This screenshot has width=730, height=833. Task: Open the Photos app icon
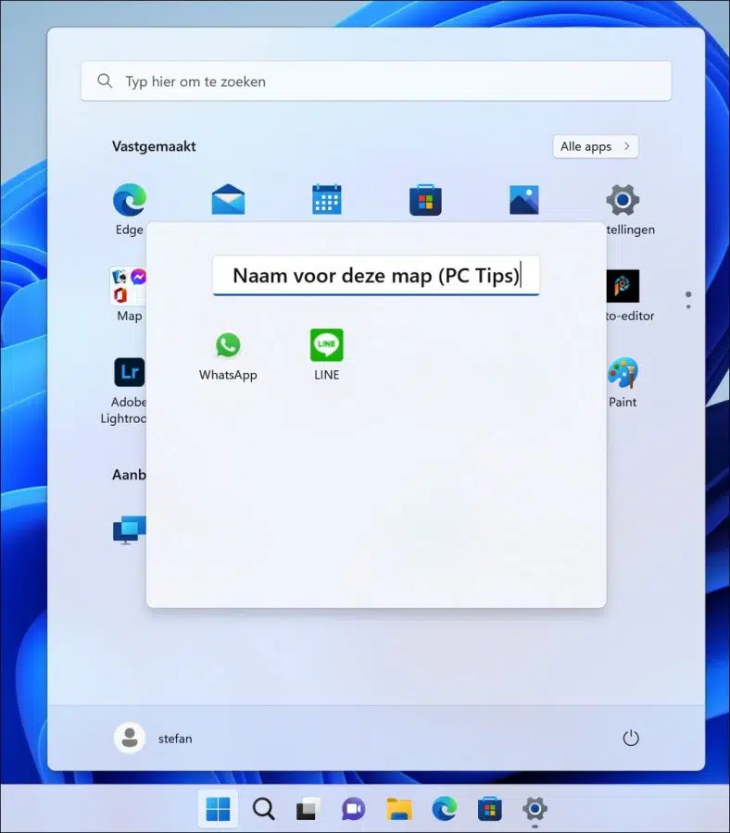[x=523, y=200]
